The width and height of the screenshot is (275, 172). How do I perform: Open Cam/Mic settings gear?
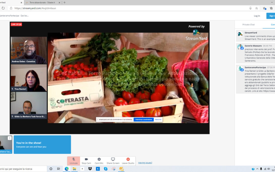[99, 161]
